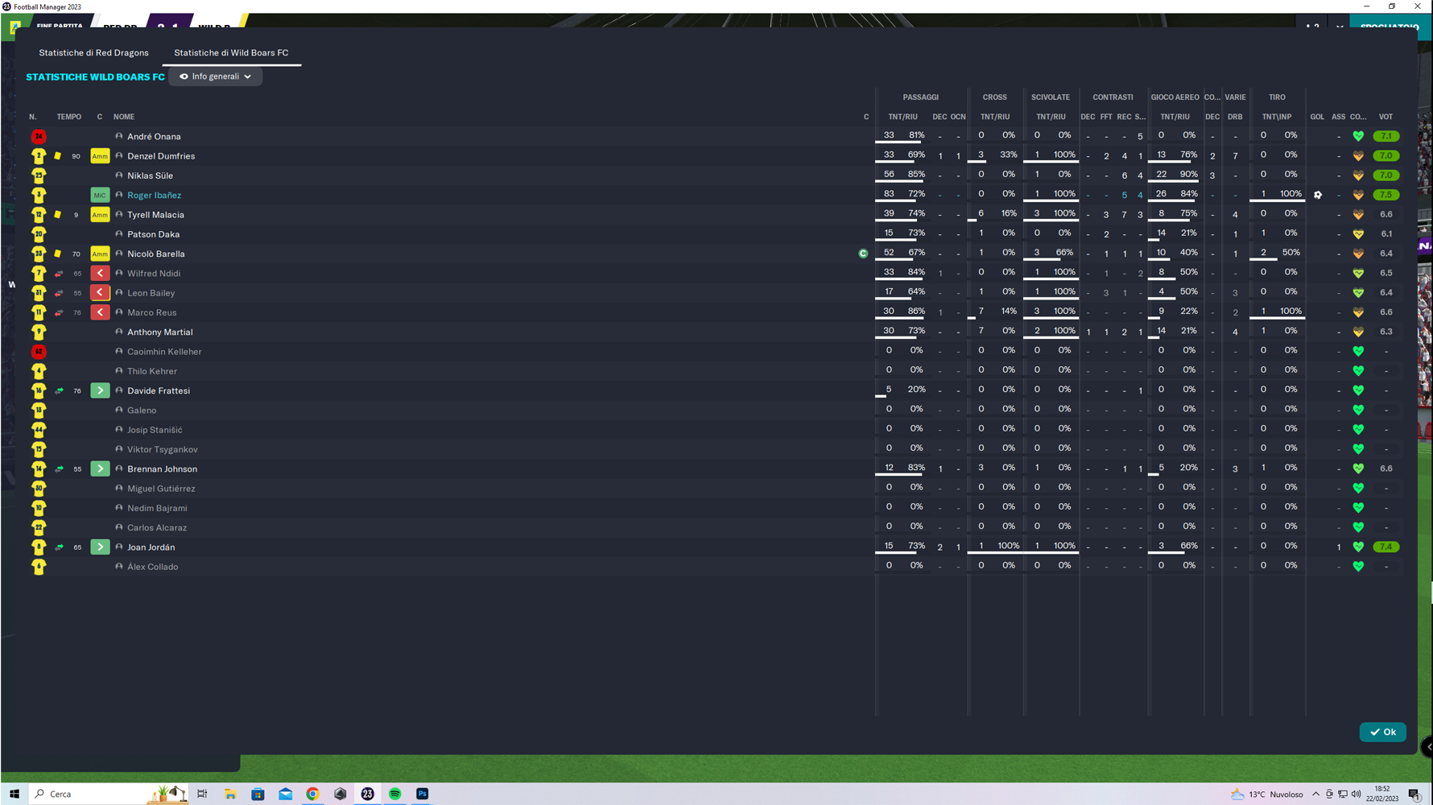Image resolution: width=1433 pixels, height=805 pixels.
Task: Open the Info generali view dropdown
Action: click(x=215, y=76)
